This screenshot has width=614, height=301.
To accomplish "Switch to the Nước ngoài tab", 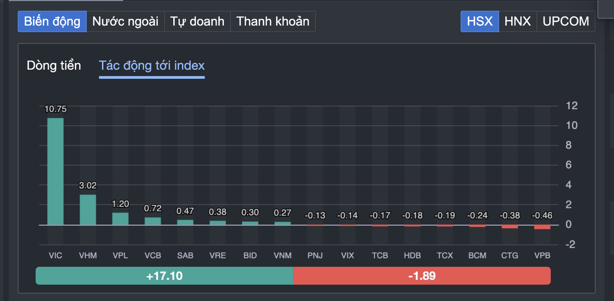I will tap(125, 21).
